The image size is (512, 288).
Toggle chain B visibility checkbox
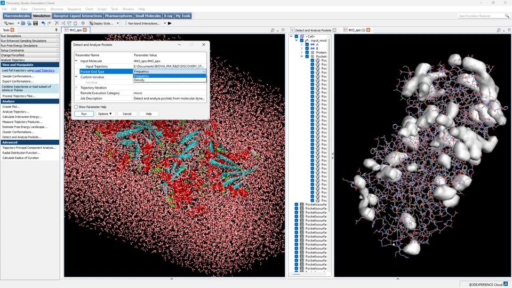[307, 49]
